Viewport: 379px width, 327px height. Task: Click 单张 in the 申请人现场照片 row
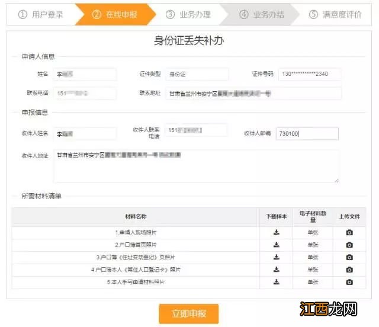313,233
